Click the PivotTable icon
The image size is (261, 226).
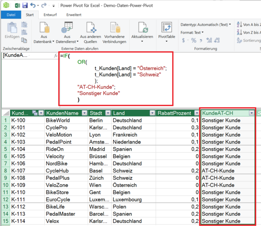(x=166, y=28)
